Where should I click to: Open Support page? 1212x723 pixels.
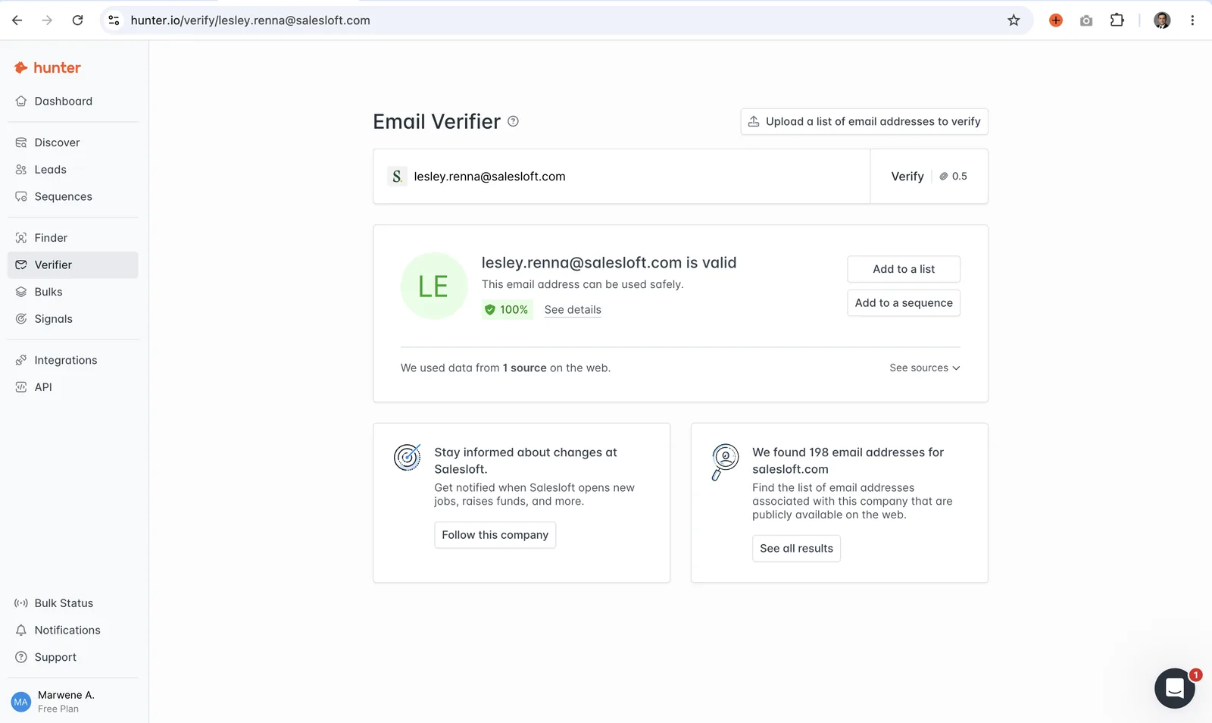click(73, 658)
